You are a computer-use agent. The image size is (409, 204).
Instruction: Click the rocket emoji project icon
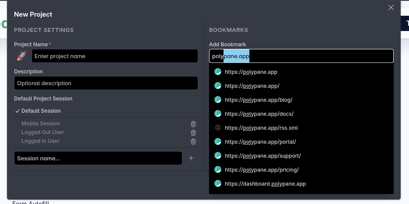tap(21, 56)
